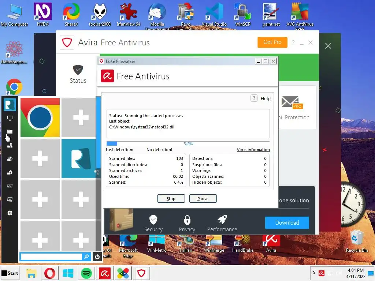Open HandBrake desktop shortcut

(x=242, y=243)
